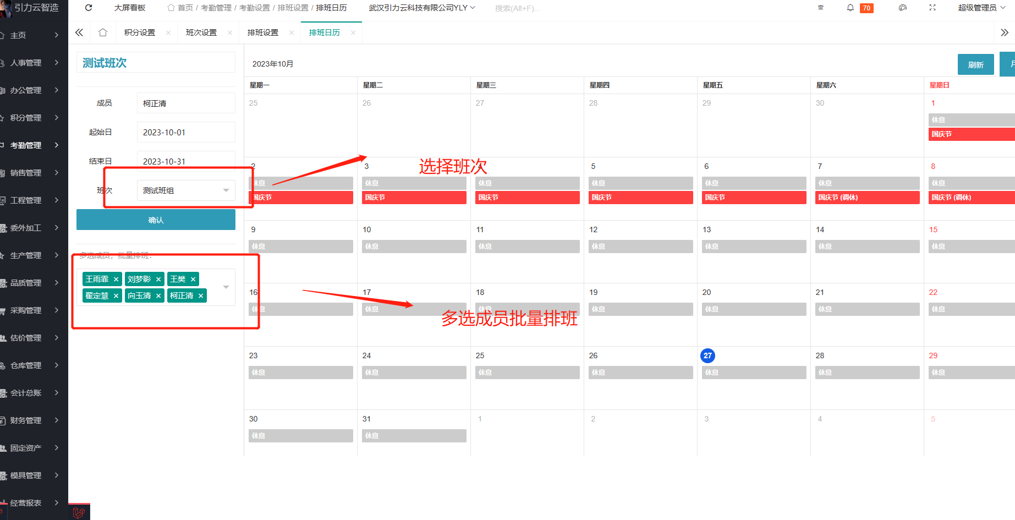Go to home tab icon in tab bar
The height and width of the screenshot is (520, 1015).
coord(103,32)
